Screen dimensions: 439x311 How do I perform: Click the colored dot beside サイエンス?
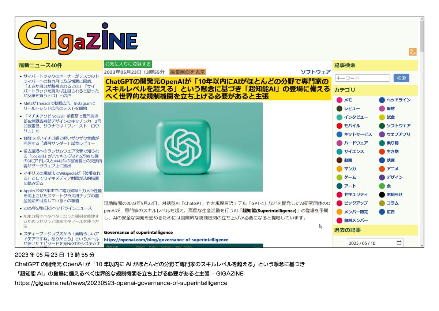[339, 152]
